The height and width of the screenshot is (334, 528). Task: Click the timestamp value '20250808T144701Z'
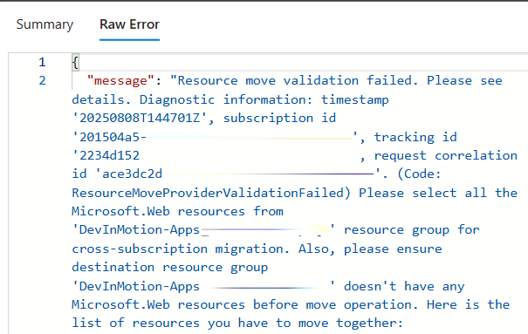point(140,118)
